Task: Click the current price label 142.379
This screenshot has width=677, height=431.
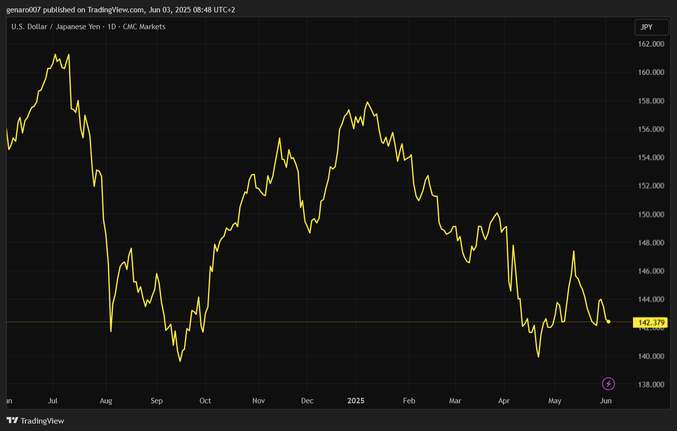Action: [650, 323]
